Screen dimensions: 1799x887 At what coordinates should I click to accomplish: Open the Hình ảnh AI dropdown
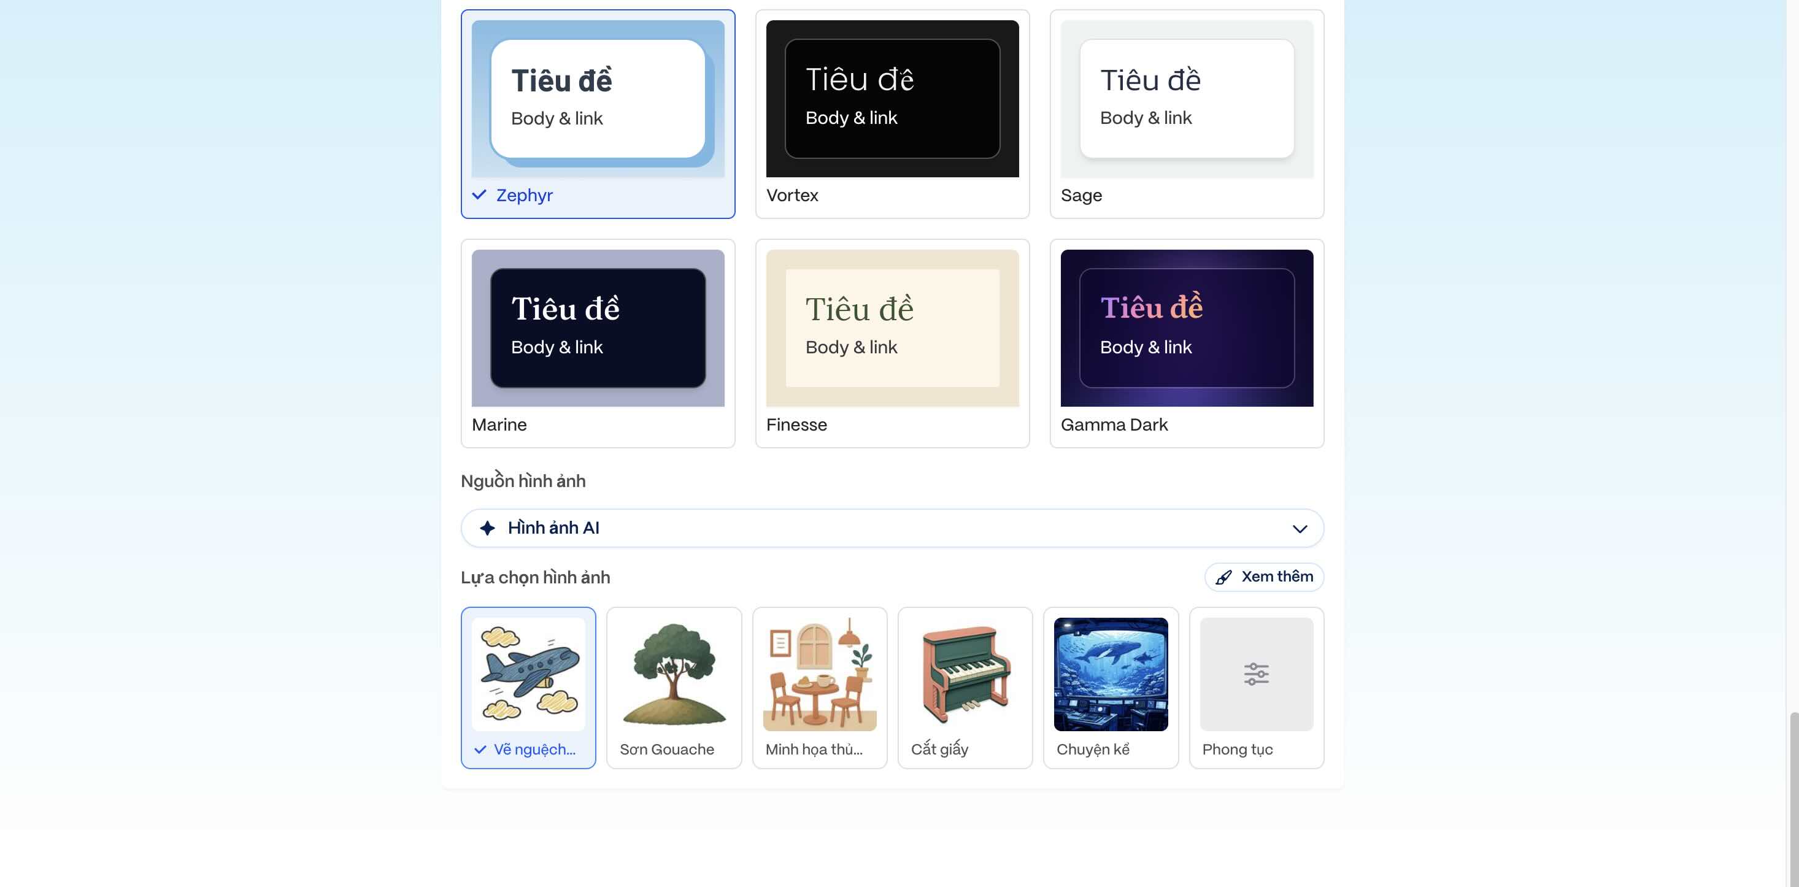click(892, 528)
